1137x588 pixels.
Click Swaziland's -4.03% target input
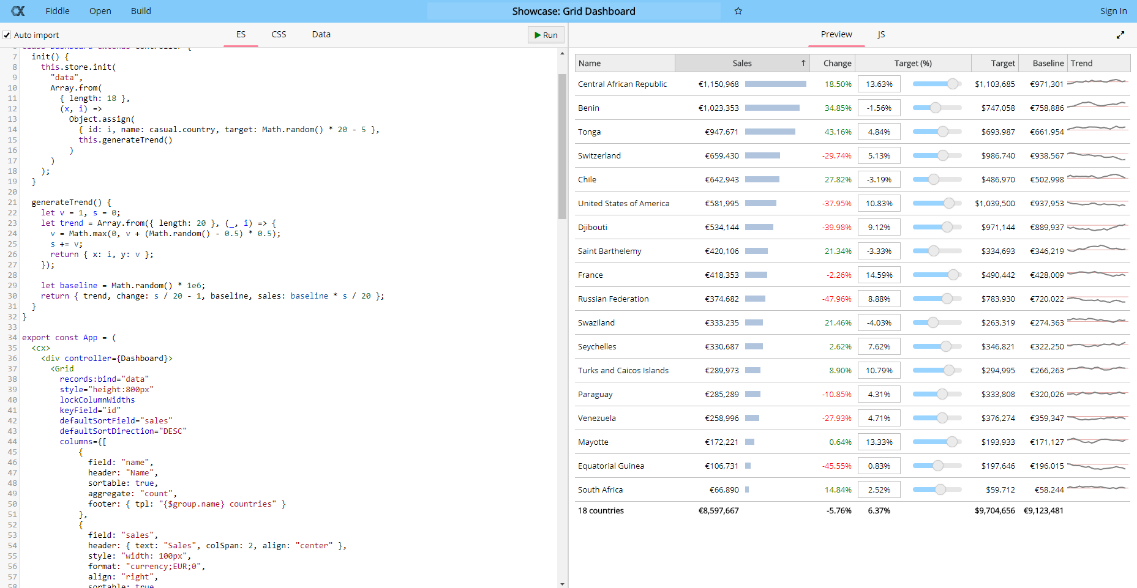point(879,322)
